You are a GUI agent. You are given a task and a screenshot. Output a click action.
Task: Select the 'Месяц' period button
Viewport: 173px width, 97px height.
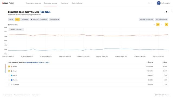pyautogui.click(x=11, y=19)
